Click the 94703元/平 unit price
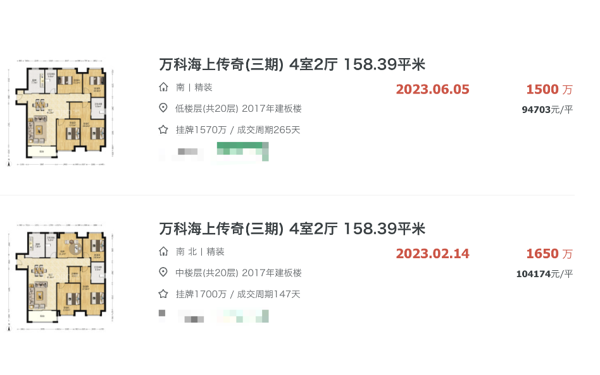The height and width of the screenshot is (375, 600). pos(547,110)
